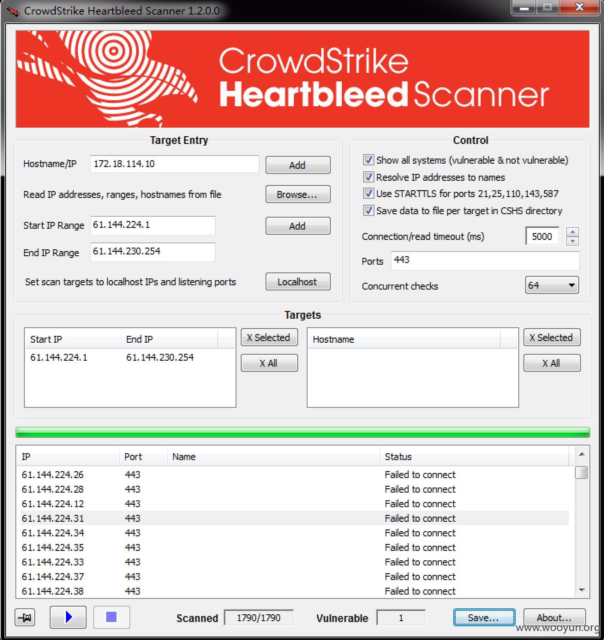Screen dimensions: 604x640
Task: Click the Ports input field
Action: [485, 260]
